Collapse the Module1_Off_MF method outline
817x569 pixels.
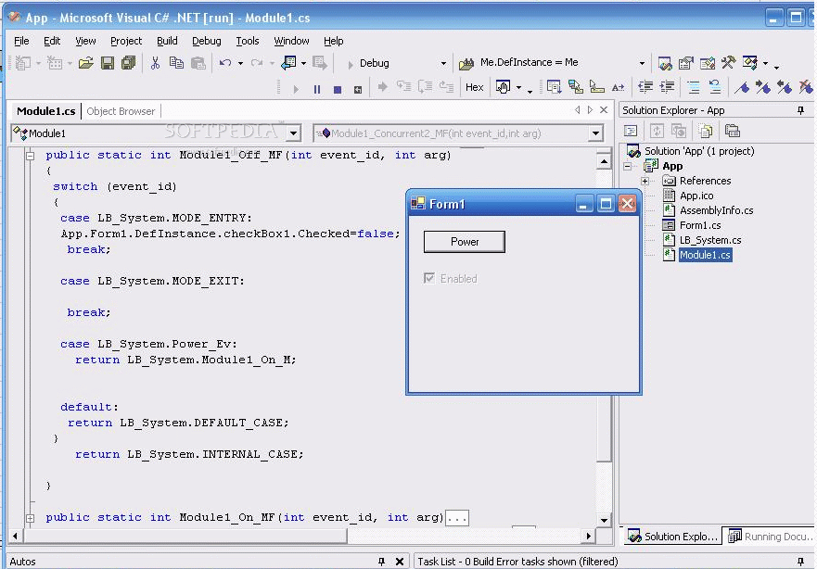tap(31, 155)
